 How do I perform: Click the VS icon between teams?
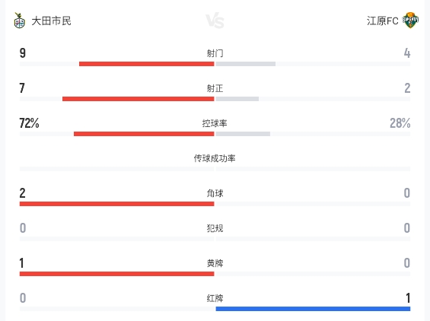point(215,21)
